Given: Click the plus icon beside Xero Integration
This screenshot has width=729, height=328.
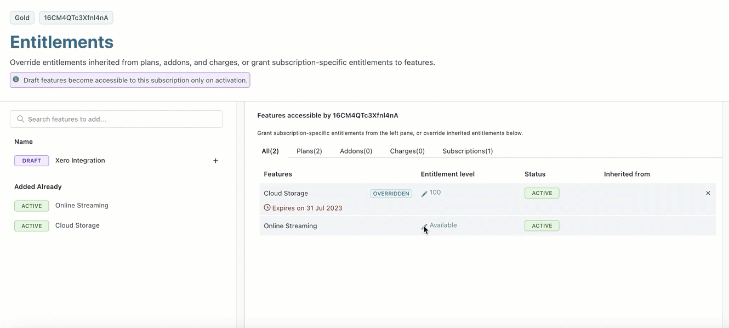Looking at the screenshot, I should click(215, 161).
